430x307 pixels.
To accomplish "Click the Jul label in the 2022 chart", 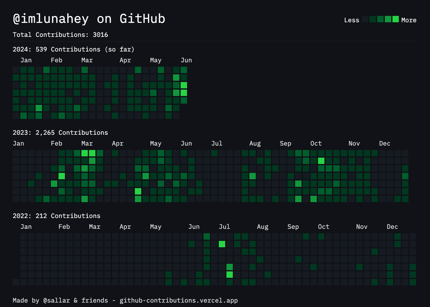I will pyautogui.click(x=224, y=227).
